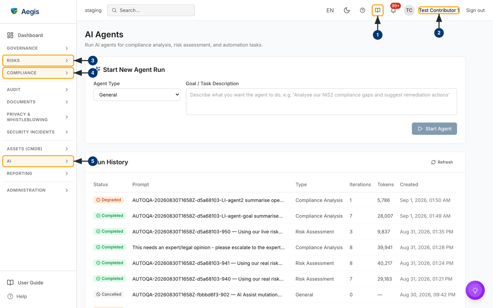Click the Dashboard grid icon
The height and width of the screenshot is (308, 493).
coord(10,35)
